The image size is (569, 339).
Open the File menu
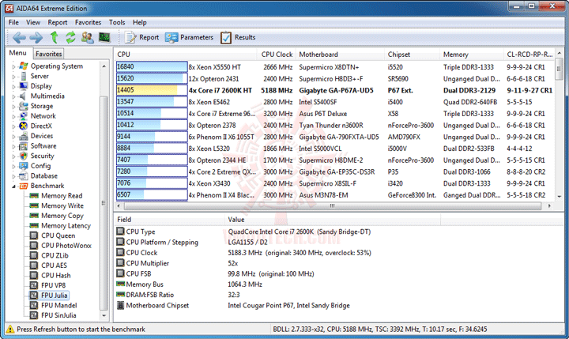click(13, 22)
